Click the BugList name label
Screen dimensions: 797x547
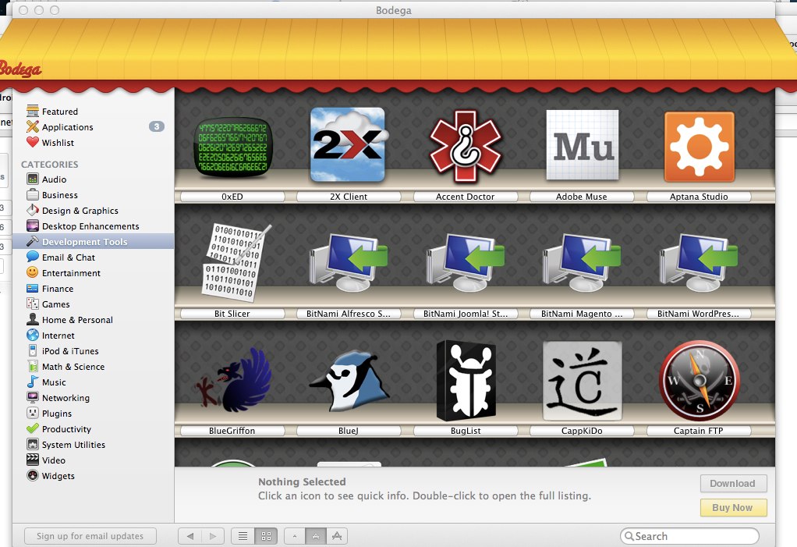click(466, 431)
